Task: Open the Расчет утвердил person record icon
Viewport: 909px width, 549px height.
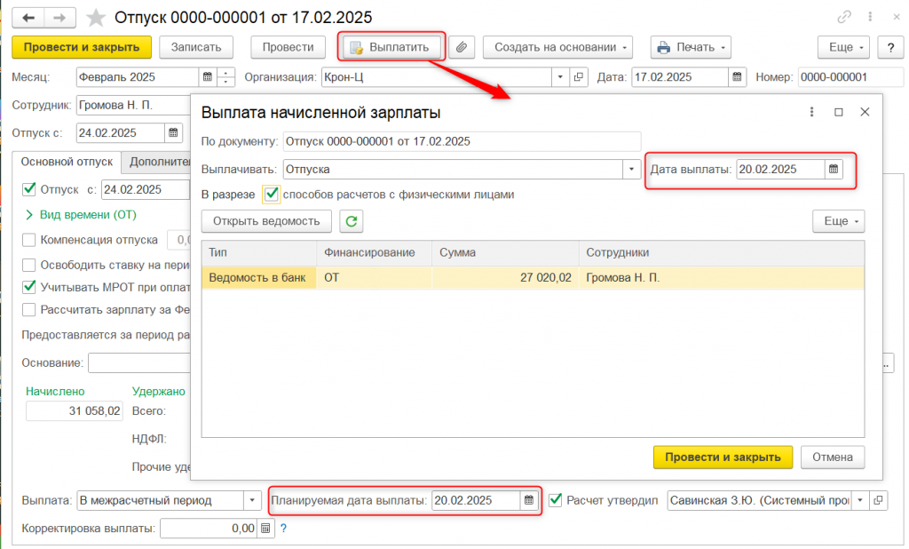Action: (878, 499)
